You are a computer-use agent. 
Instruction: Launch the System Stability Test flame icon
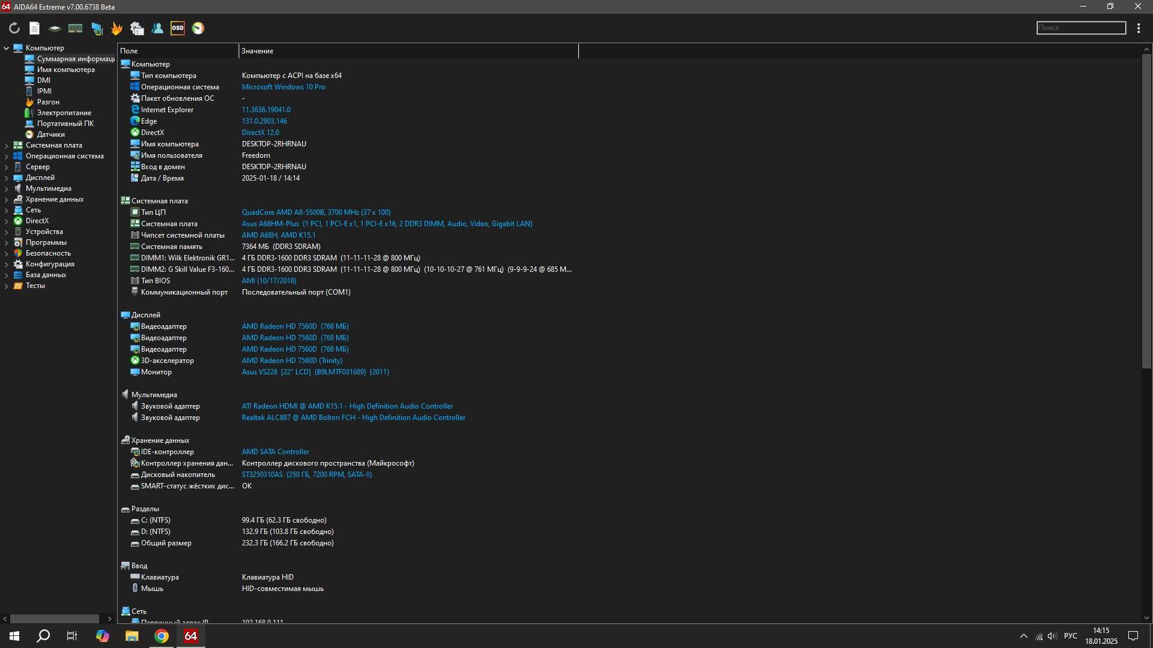pyautogui.click(x=117, y=28)
